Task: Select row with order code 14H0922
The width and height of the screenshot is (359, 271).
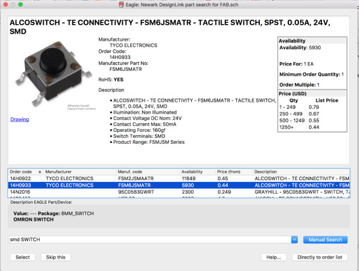Action: (179, 178)
